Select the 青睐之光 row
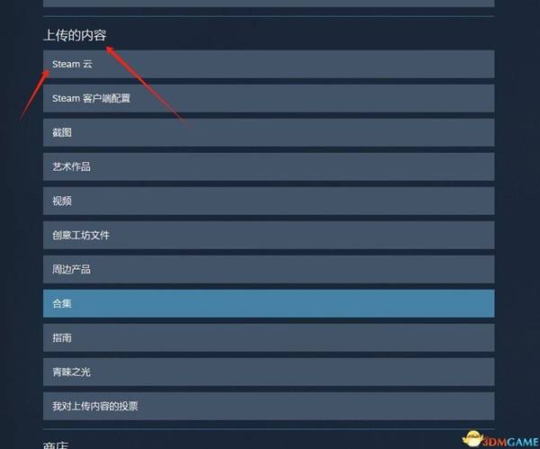 (x=268, y=372)
